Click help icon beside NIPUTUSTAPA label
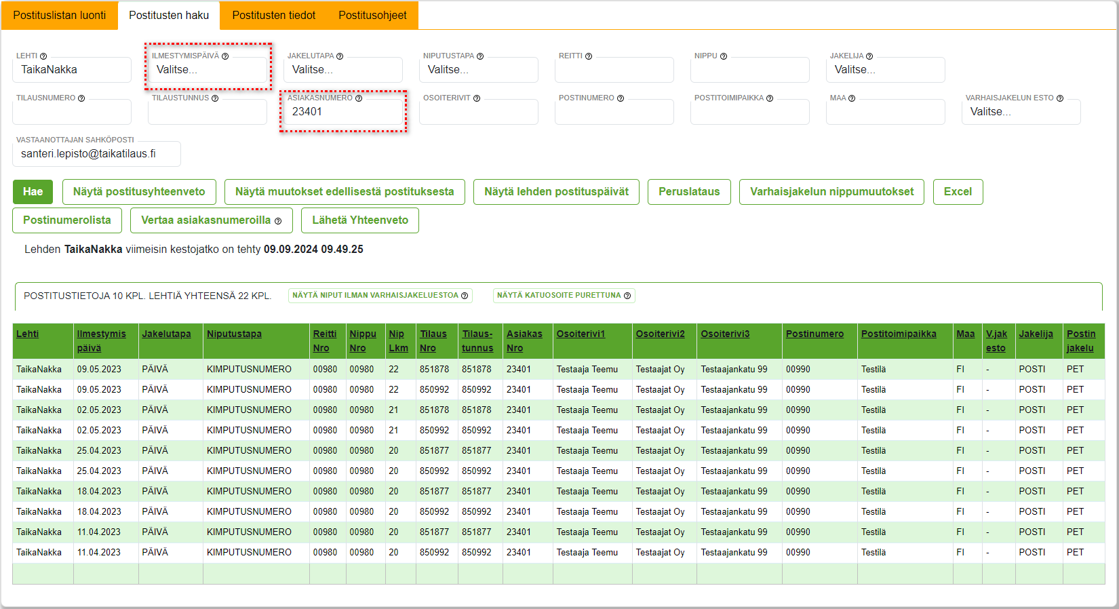Viewport: 1119px width, 609px height. [480, 56]
